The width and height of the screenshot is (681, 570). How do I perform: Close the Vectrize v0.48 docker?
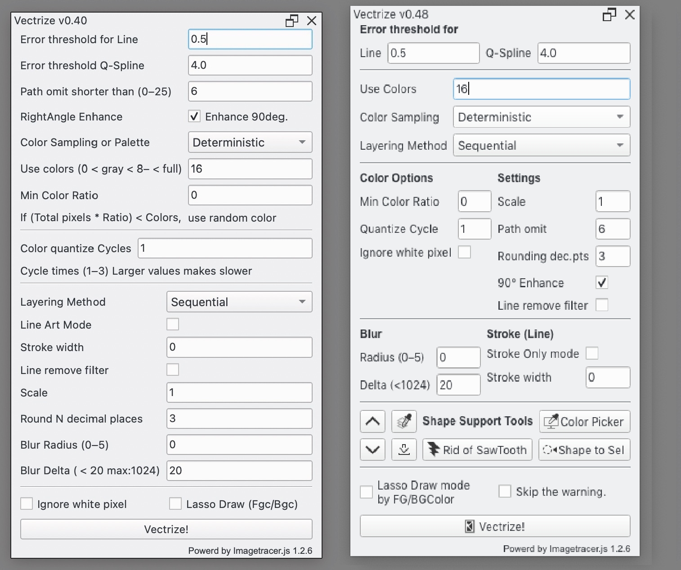[x=630, y=15]
